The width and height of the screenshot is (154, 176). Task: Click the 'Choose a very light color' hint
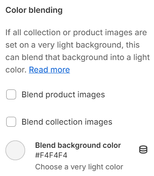point(79,167)
